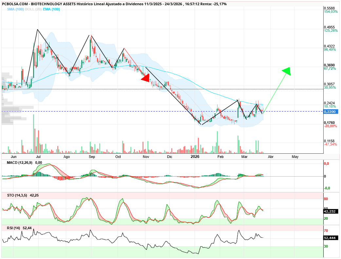341x259 pixels.
Task: Click the Nov label on the time axis
Action: [146, 157]
